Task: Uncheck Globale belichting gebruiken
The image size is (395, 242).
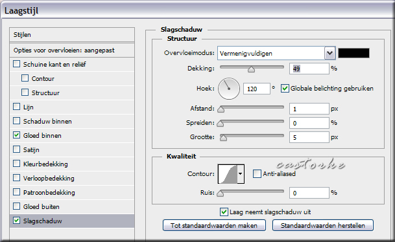Action: pyautogui.click(x=285, y=89)
